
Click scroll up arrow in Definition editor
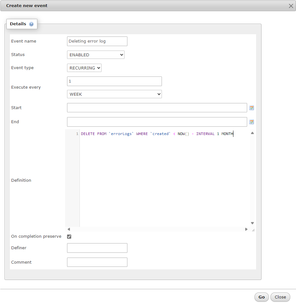coord(252,133)
